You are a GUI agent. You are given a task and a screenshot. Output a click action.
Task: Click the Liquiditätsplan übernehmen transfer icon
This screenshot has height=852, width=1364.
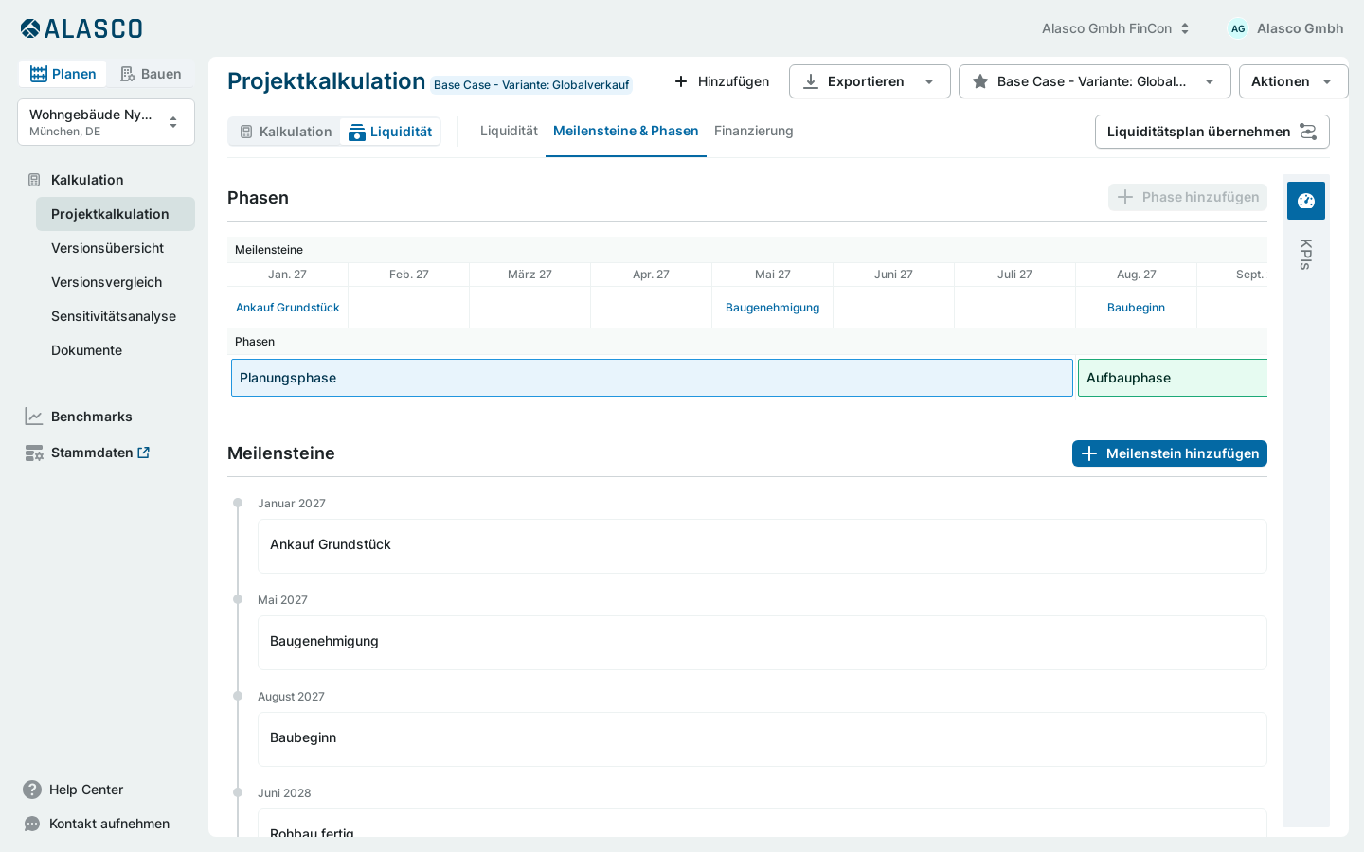1308,132
